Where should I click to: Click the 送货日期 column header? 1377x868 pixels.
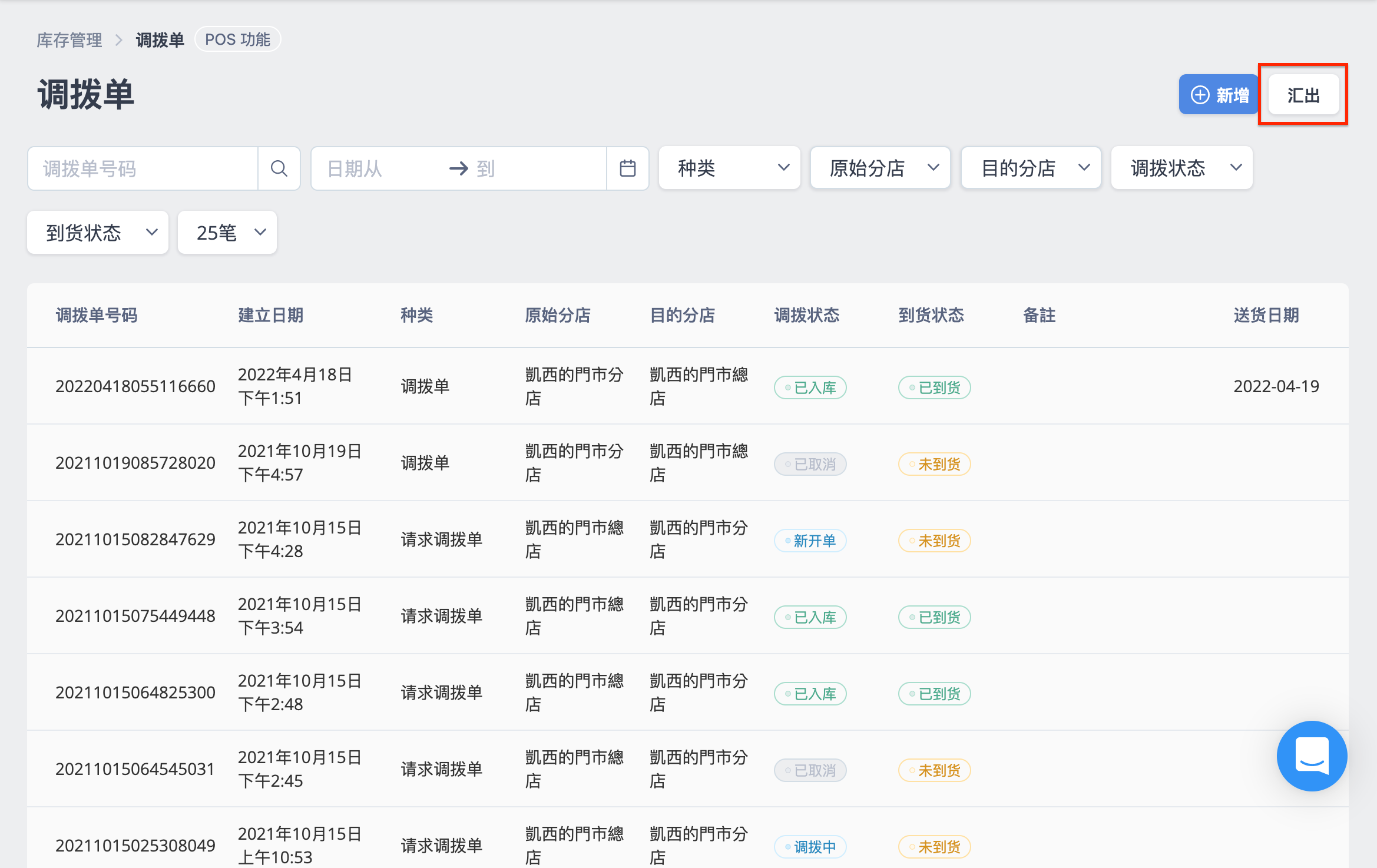1266,315
